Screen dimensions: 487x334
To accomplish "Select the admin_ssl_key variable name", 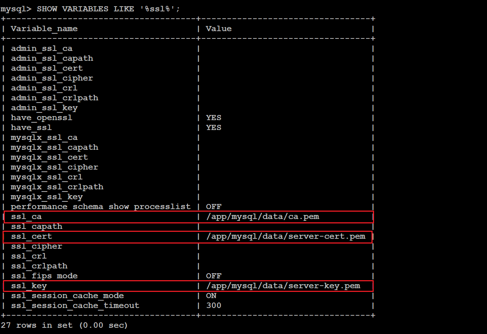I will tap(44, 108).
